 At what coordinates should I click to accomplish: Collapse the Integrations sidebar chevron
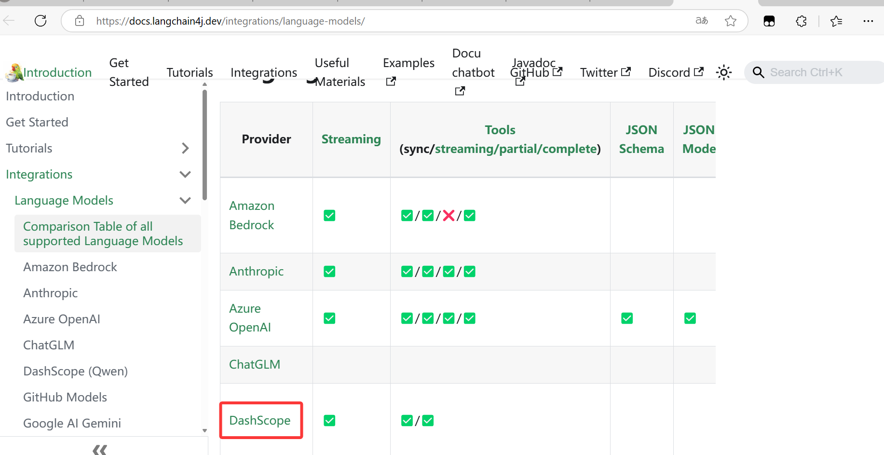pyautogui.click(x=185, y=174)
